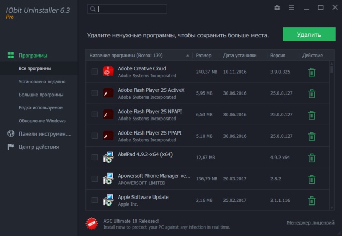
Task: Open the toolbox briefcase icon in title bar
Action: tap(277, 8)
